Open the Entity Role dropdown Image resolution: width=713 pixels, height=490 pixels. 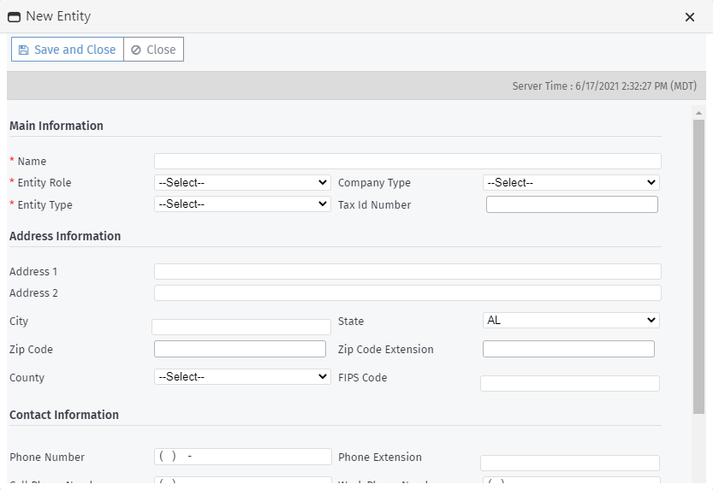[x=242, y=182]
